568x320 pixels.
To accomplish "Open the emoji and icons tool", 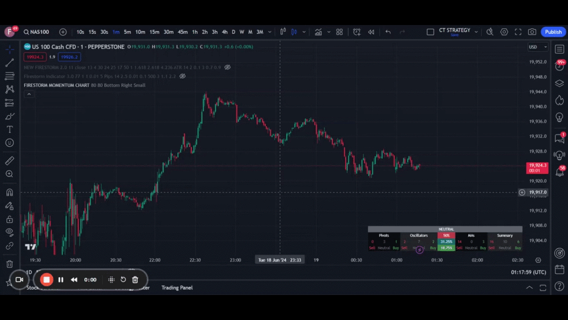I will pos(10,143).
